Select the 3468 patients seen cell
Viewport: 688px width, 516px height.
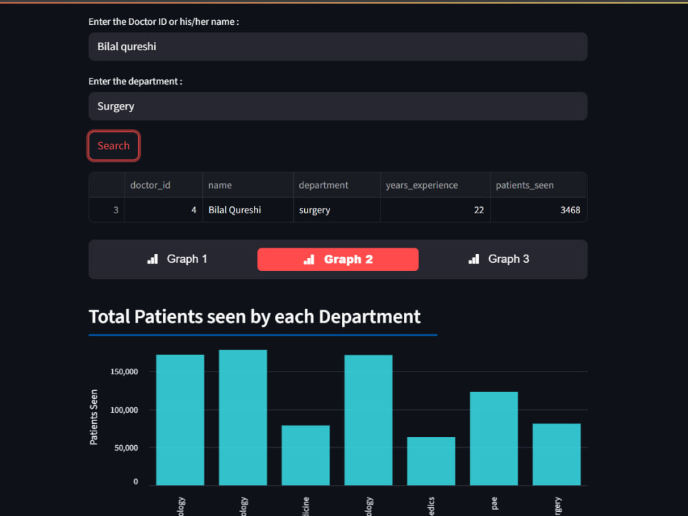539,210
